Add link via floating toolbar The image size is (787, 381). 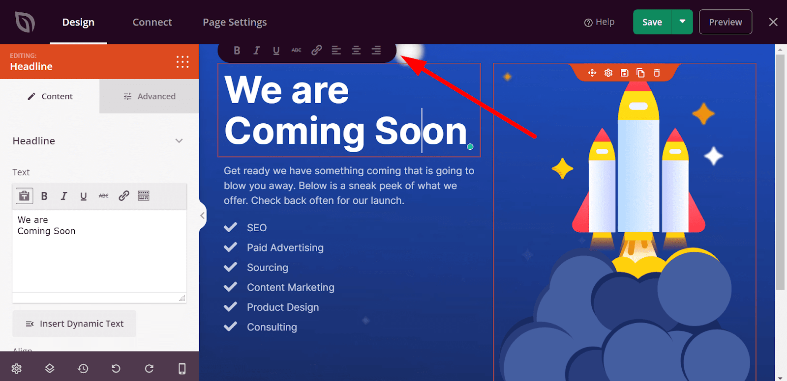[x=317, y=50]
